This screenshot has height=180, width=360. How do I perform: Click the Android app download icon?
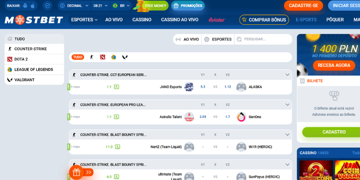coord(24,6)
